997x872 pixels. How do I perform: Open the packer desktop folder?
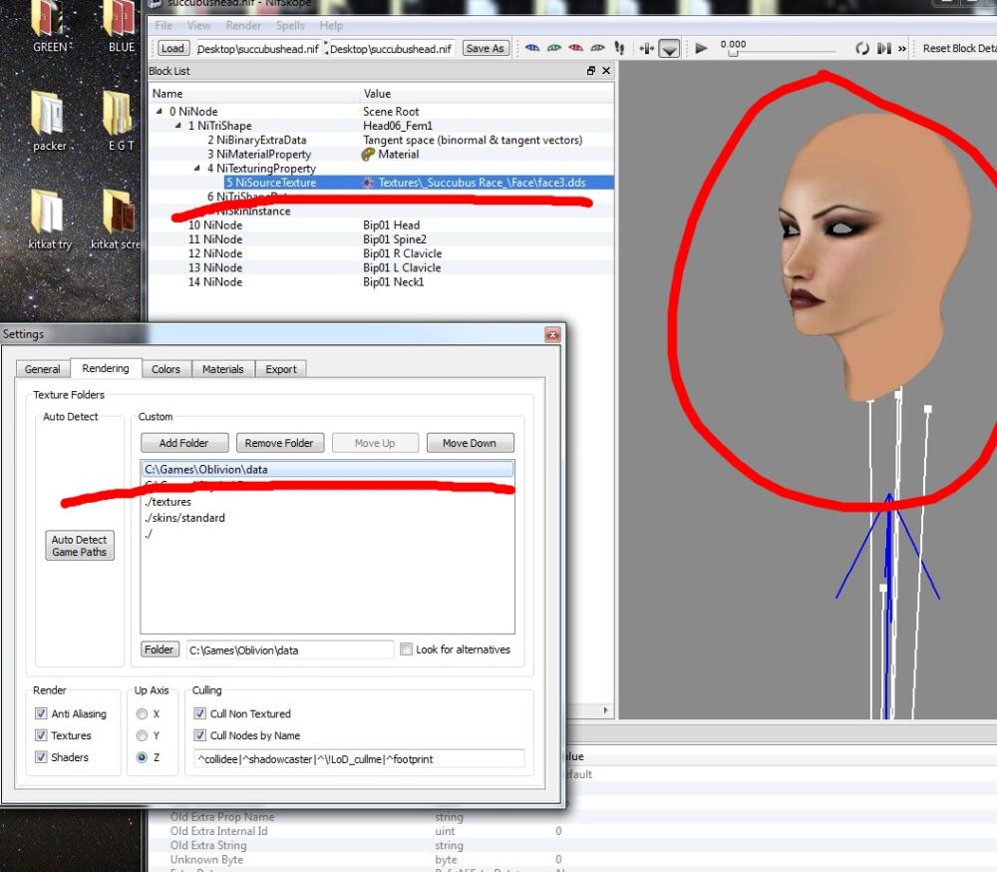pyautogui.click(x=50, y=121)
